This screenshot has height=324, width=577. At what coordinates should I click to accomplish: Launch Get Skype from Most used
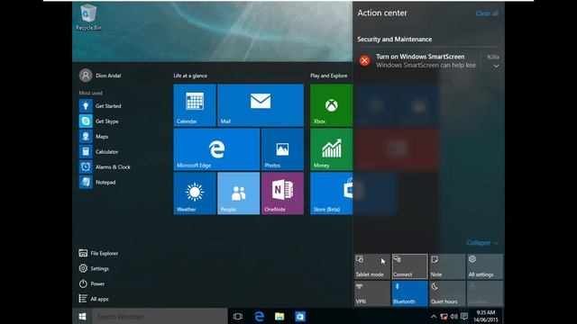(99, 121)
